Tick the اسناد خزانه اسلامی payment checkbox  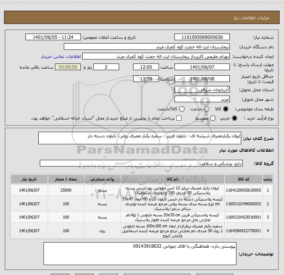coord(179,118)
